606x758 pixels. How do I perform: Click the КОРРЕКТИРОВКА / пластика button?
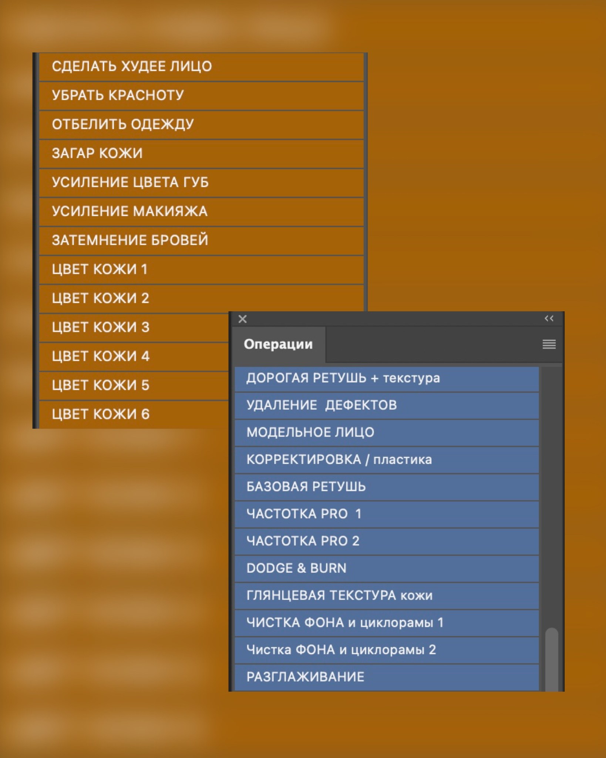[x=386, y=460]
